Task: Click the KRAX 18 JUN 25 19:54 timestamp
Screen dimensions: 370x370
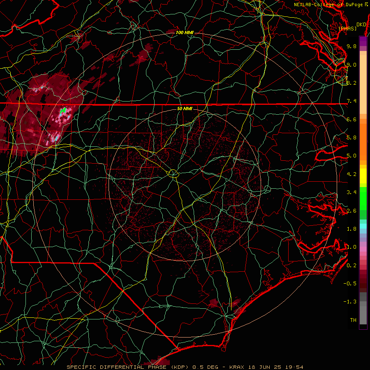Action: click(266, 367)
